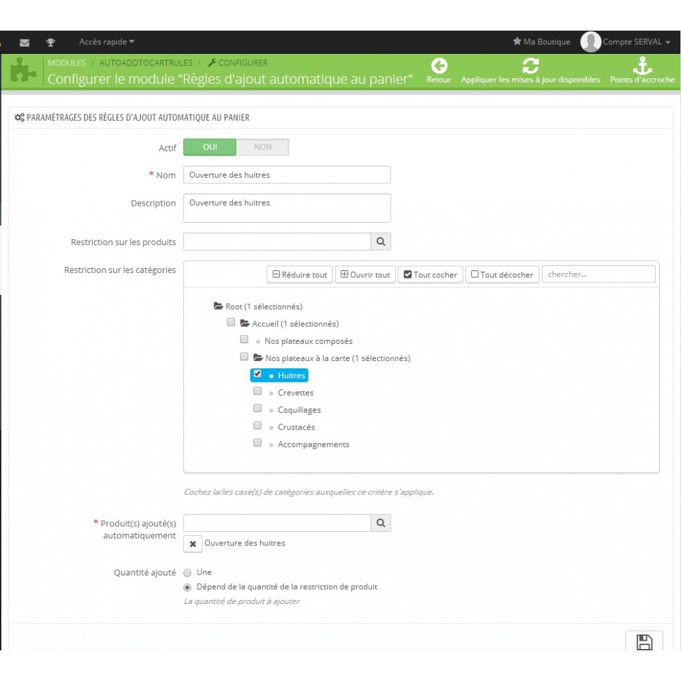Click the Ouvrir tout button
This screenshot has width=681, height=681.
click(x=365, y=274)
